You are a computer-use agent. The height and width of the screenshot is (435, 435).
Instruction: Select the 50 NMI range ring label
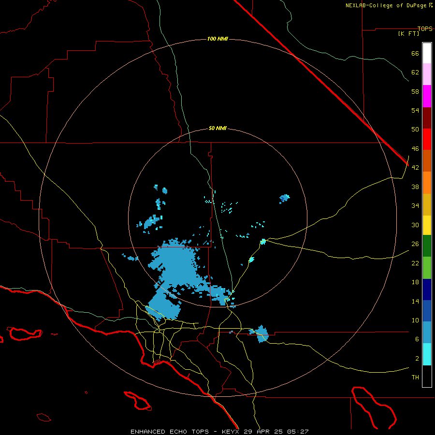(x=217, y=128)
